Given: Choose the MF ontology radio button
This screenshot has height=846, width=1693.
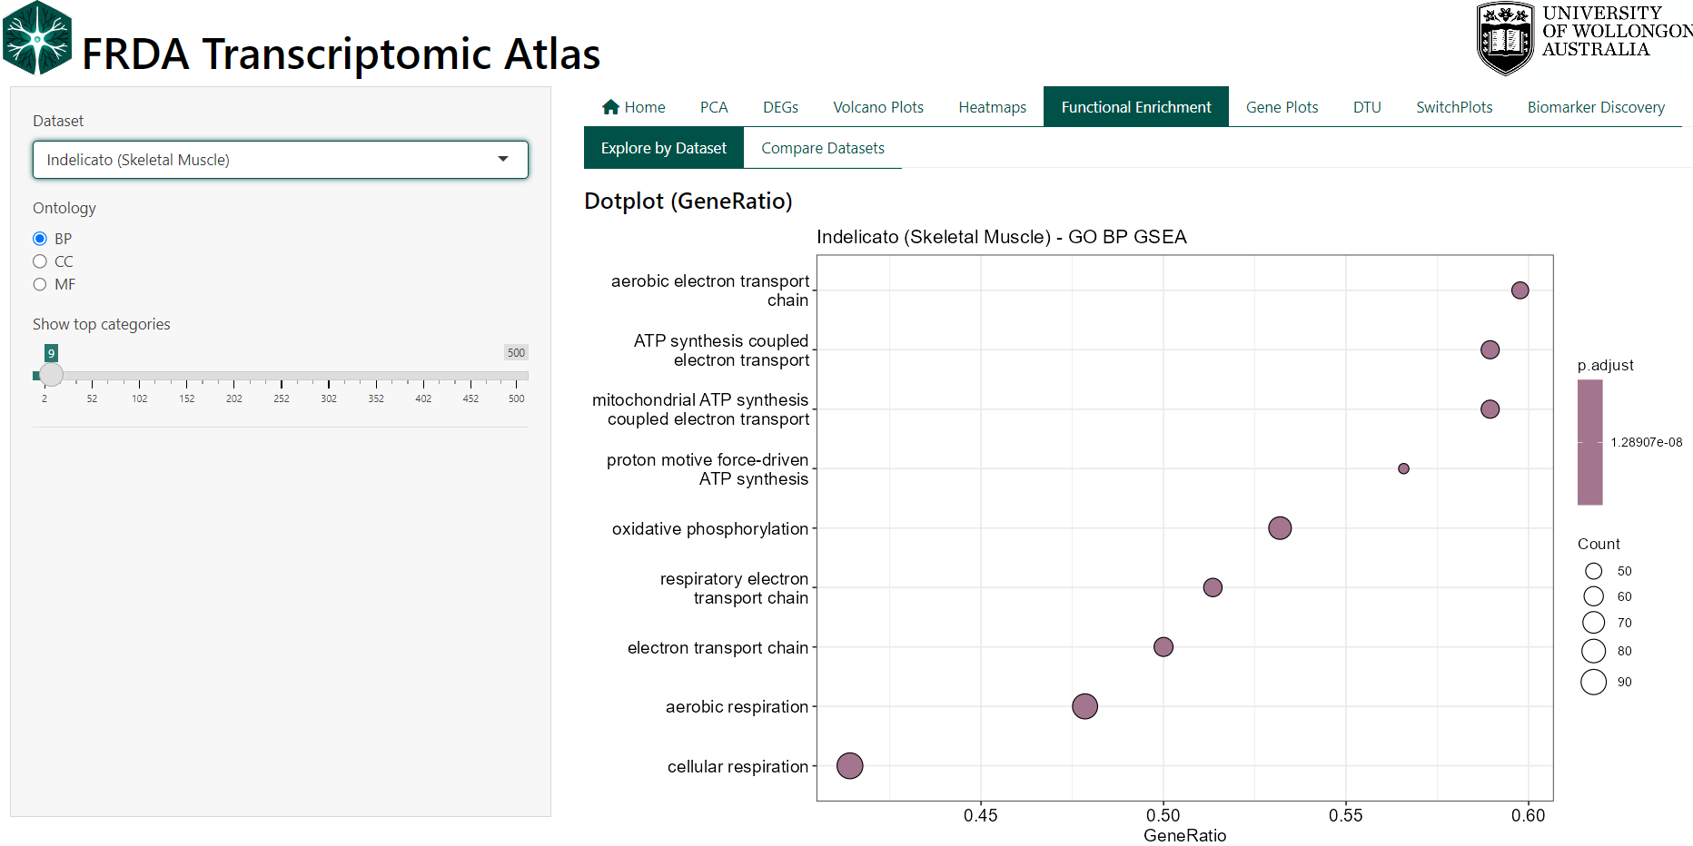Looking at the screenshot, I should click(40, 284).
